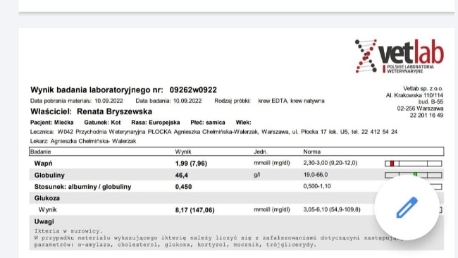Image resolution: width=458 pixels, height=258 pixels.
Task: Click the Wynik column header
Action: [x=183, y=152]
